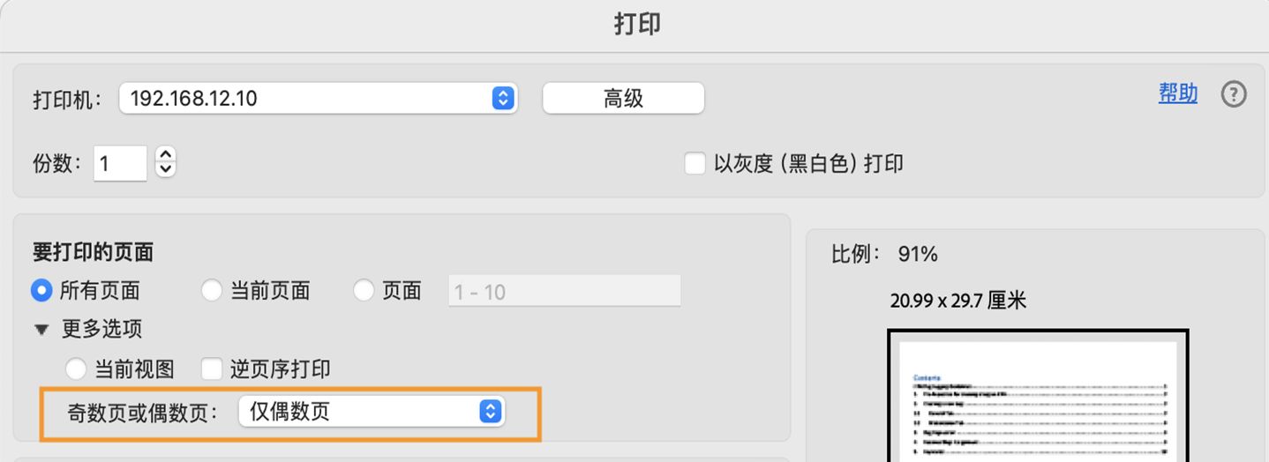Click the question mark help icon

point(1233,94)
